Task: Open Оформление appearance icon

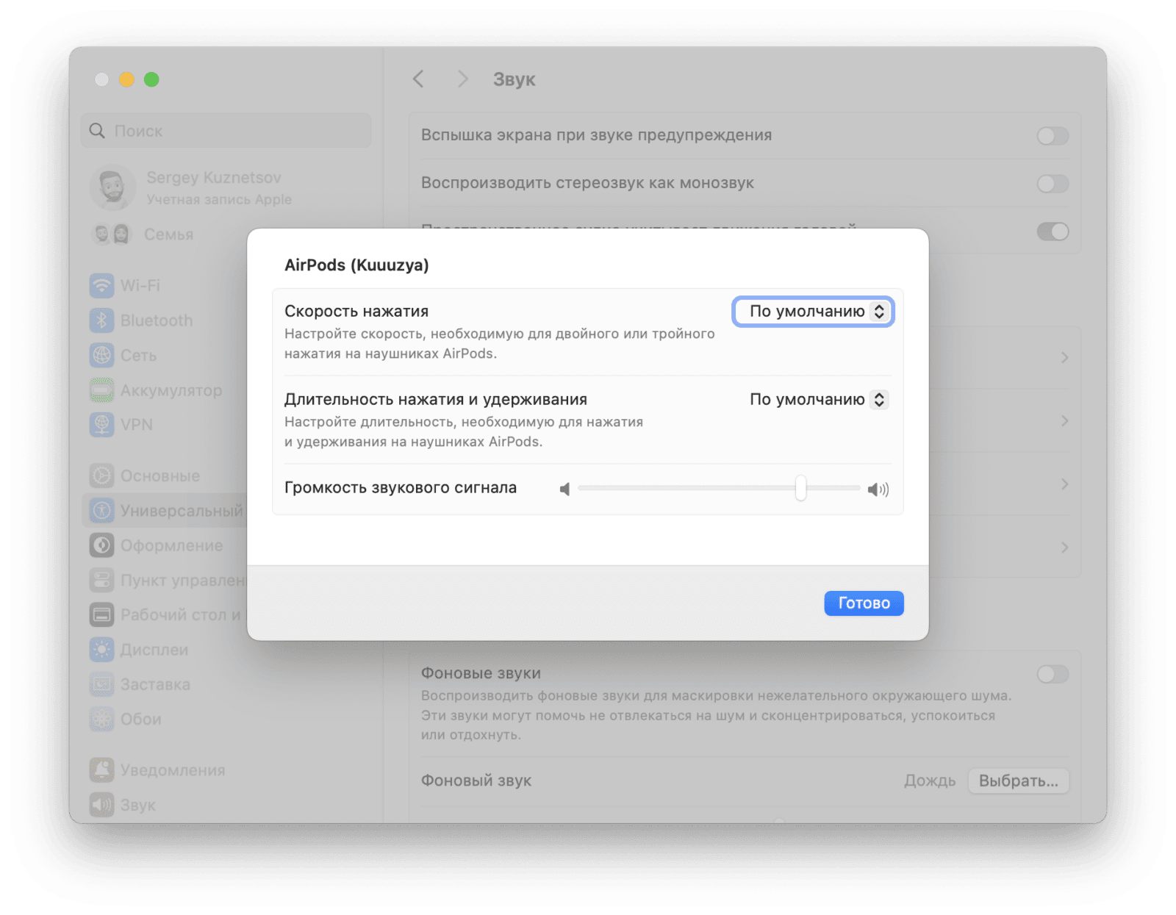Action: (101, 545)
